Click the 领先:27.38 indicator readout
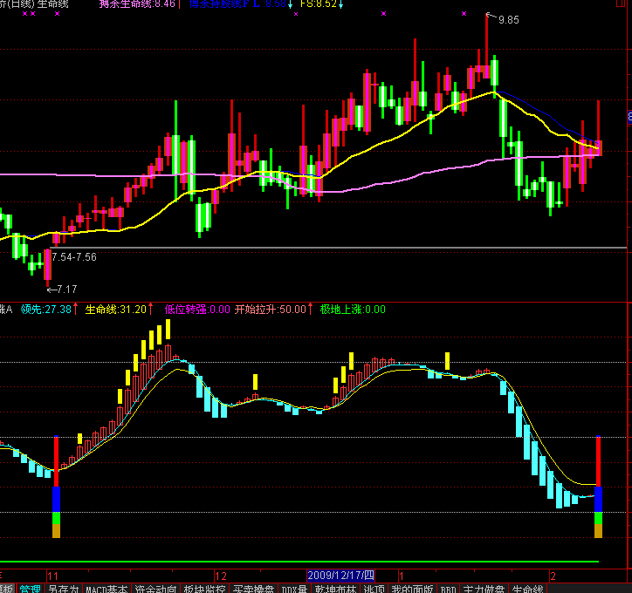The height and width of the screenshot is (593, 632). point(46,310)
